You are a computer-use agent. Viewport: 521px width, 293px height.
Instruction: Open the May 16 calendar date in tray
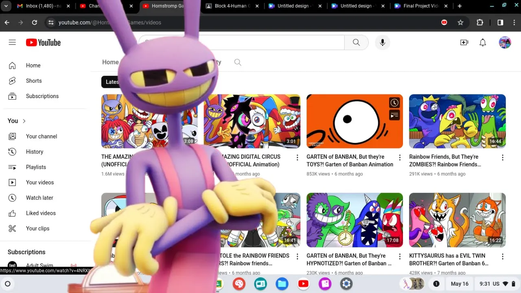[x=460, y=284]
